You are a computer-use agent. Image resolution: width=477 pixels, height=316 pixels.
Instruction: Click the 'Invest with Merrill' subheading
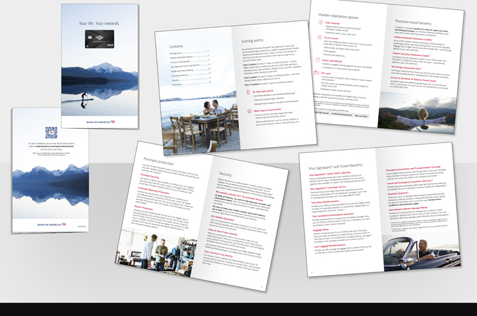pyautogui.click(x=332, y=61)
